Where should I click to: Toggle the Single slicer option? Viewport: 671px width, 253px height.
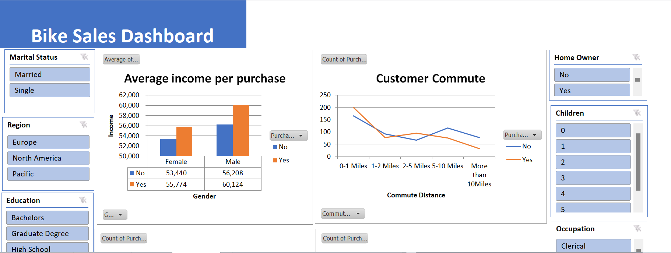tap(50, 90)
